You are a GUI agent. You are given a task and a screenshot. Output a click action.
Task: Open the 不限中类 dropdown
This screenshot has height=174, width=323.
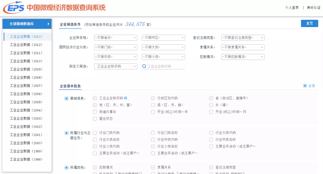coord(115,57)
